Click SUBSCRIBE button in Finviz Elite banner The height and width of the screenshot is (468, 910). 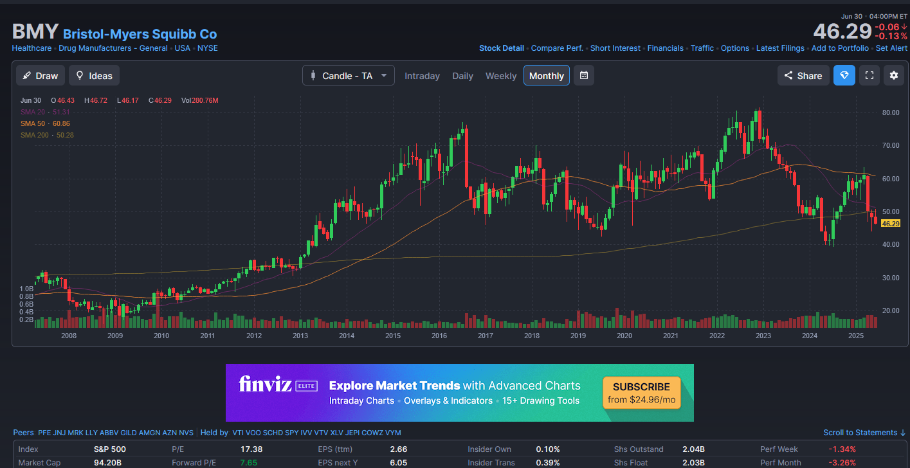(x=641, y=393)
